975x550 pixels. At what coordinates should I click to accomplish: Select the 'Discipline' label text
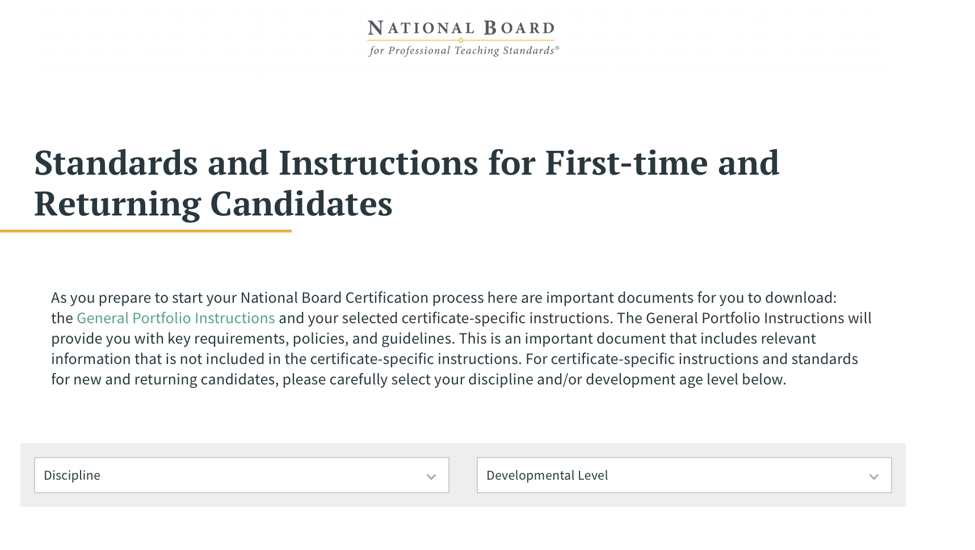pyautogui.click(x=72, y=475)
